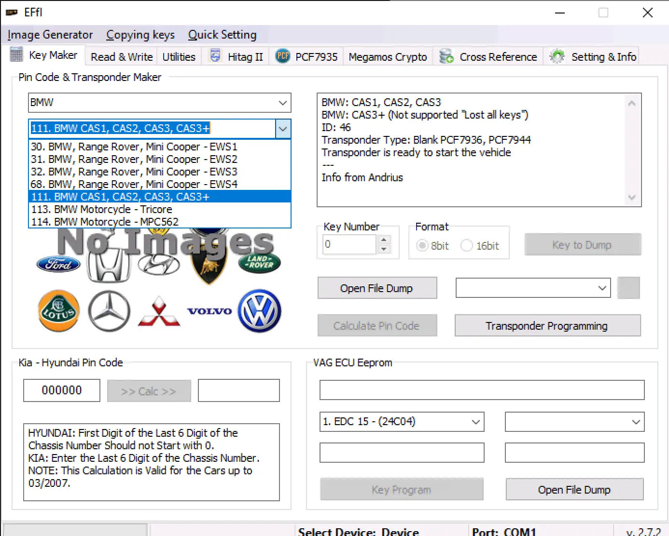Select 31. BMW, Range Rover, Mini Cooper - EWS2
Image resolution: width=669 pixels, height=536 pixels.
[160, 159]
